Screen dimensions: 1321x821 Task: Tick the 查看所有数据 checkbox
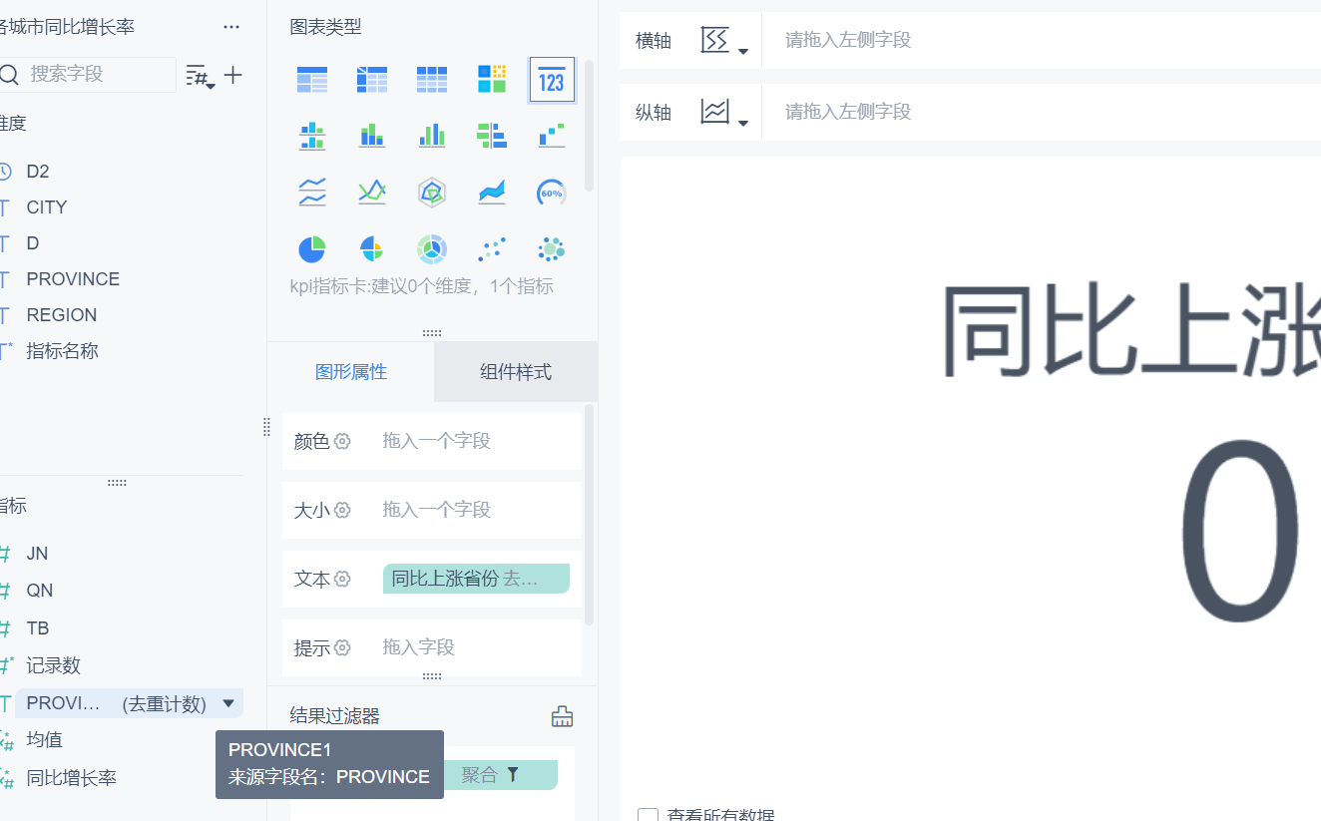(648, 817)
